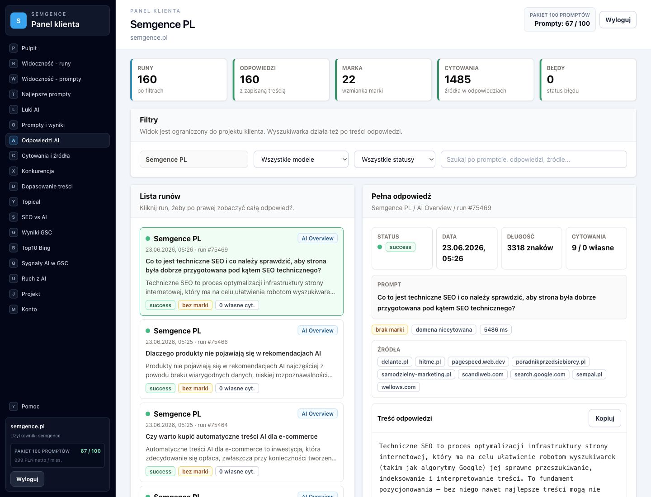The width and height of the screenshot is (651, 497).
Task: Click the Semgence PL project filter field
Action: [194, 159]
